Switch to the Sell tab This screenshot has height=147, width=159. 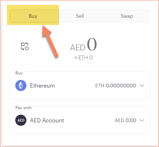click(80, 16)
